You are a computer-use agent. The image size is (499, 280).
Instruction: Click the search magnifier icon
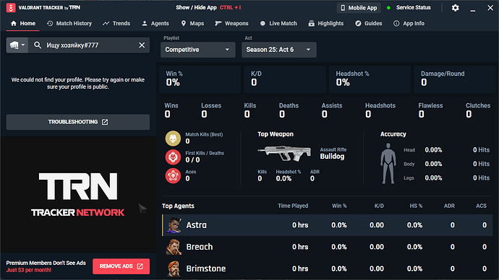coord(38,45)
